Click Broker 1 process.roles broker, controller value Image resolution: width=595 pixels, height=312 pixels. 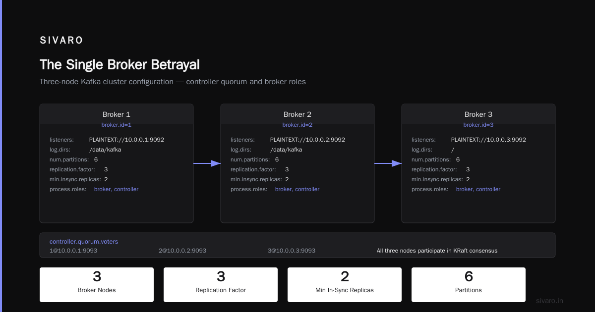click(x=117, y=189)
